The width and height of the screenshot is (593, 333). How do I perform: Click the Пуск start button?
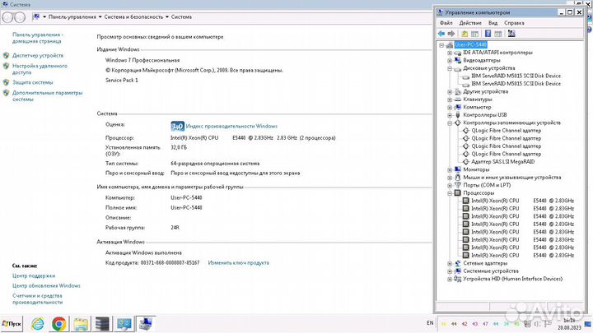12,324
